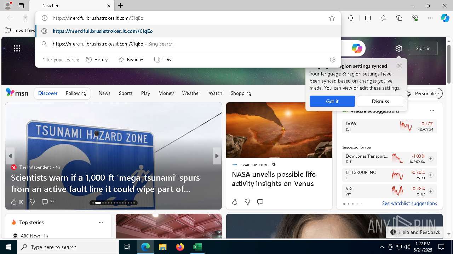The height and width of the screenshot is (254, 453).
Task: Click the taskbar search box
Action: pos(68,247)
